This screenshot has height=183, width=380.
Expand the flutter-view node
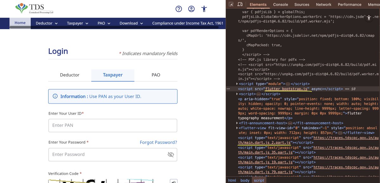tap(237, 128)
